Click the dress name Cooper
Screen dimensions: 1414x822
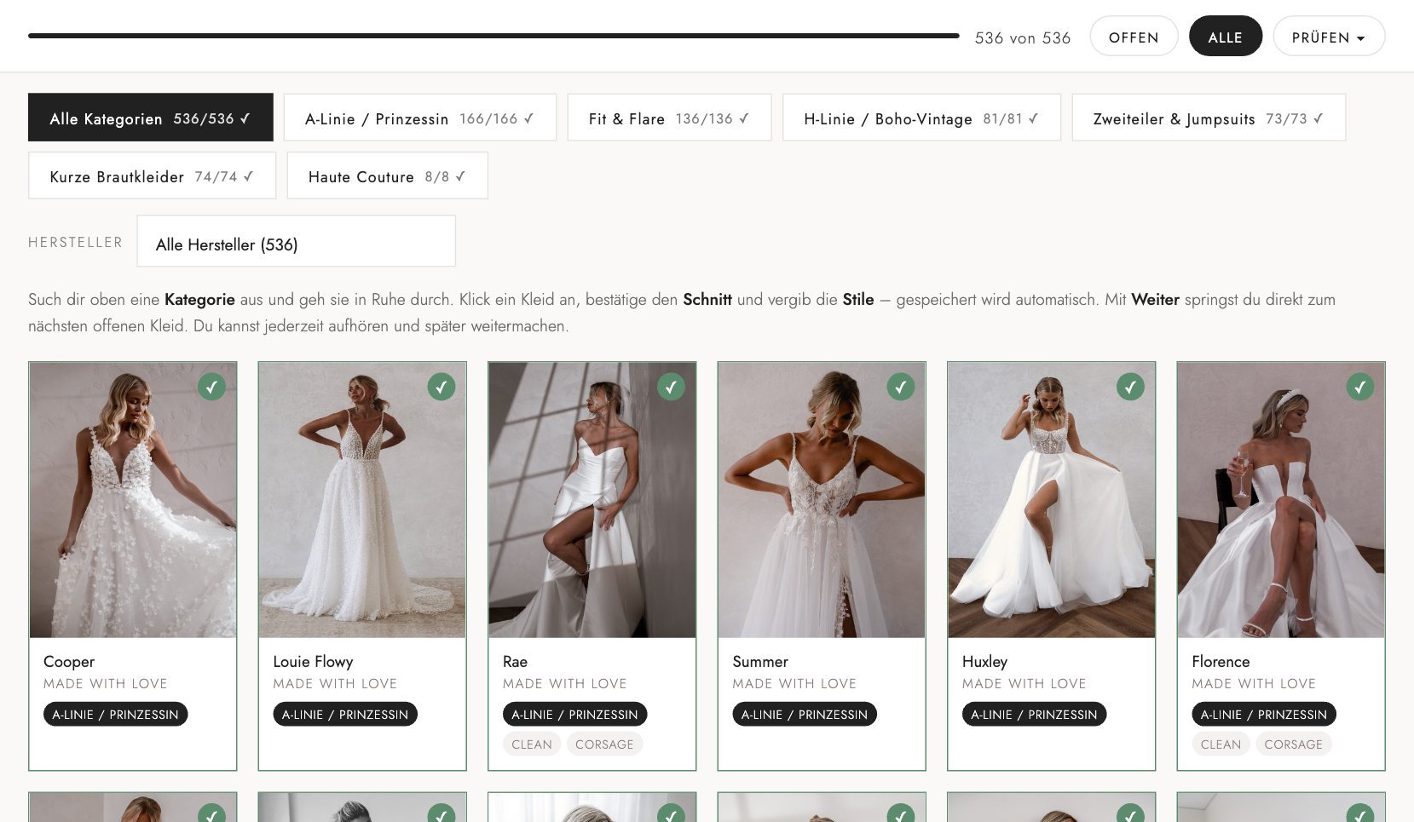point(69,662)
